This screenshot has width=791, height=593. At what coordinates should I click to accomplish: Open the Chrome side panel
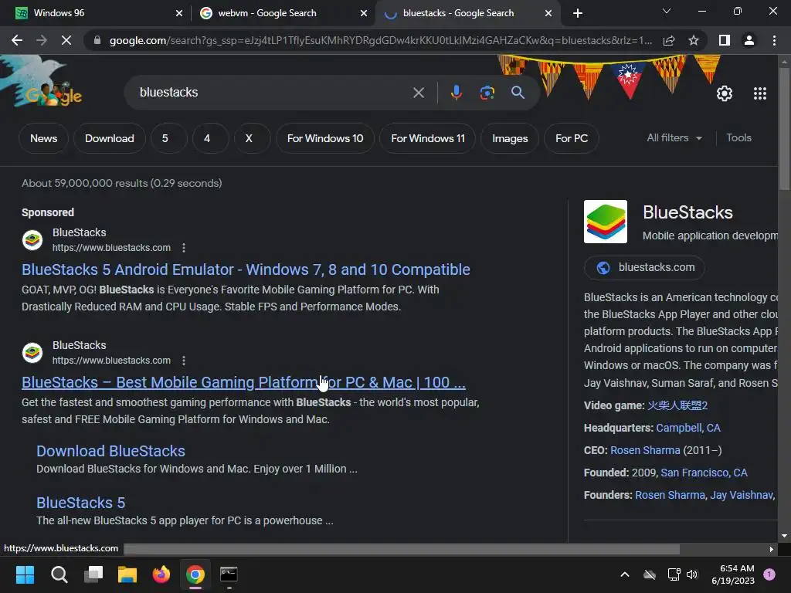pos(725,40)
